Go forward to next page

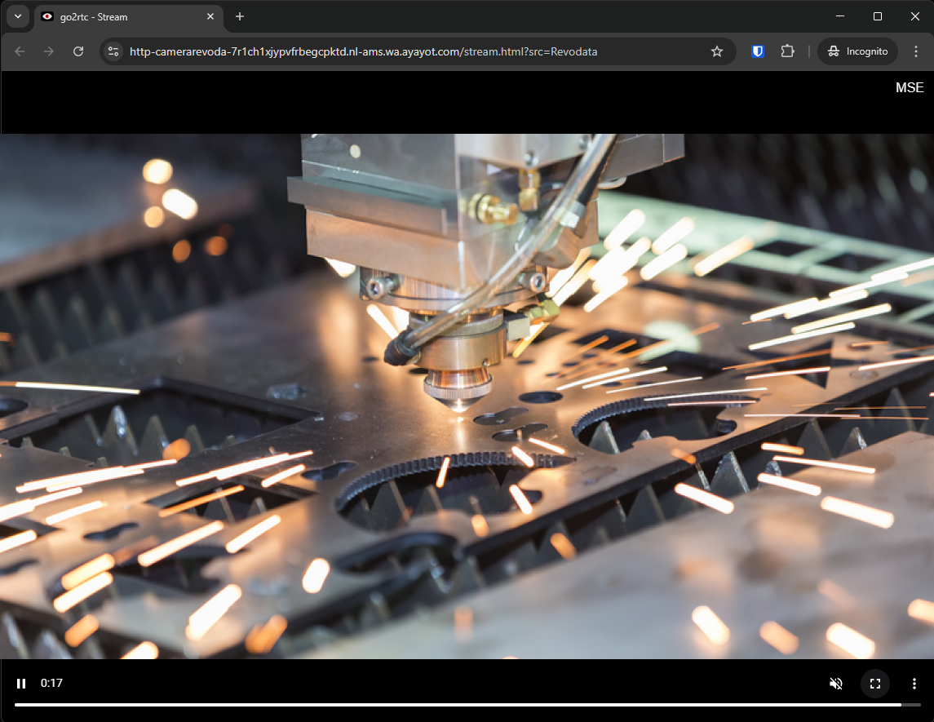[49, 51]
